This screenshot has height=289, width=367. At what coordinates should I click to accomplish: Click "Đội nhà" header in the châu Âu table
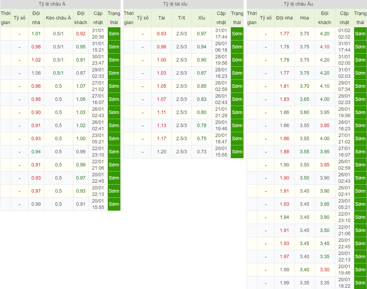pyautogui.click(x=284, y=18)
